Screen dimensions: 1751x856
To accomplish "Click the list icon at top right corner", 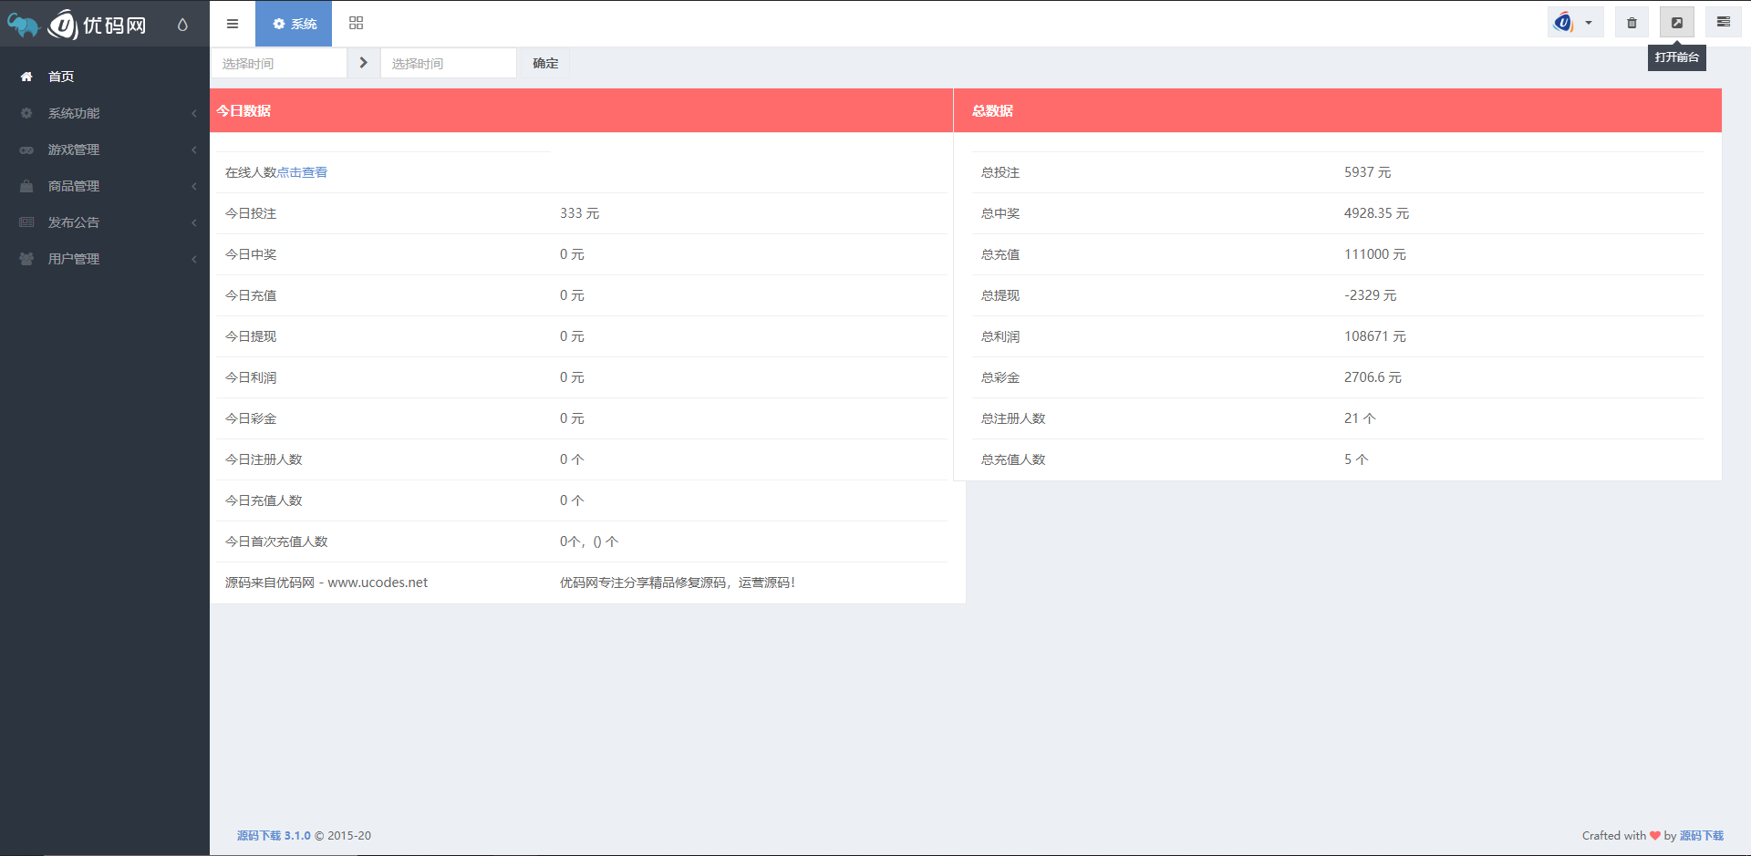I will (x=1723, y=21).
